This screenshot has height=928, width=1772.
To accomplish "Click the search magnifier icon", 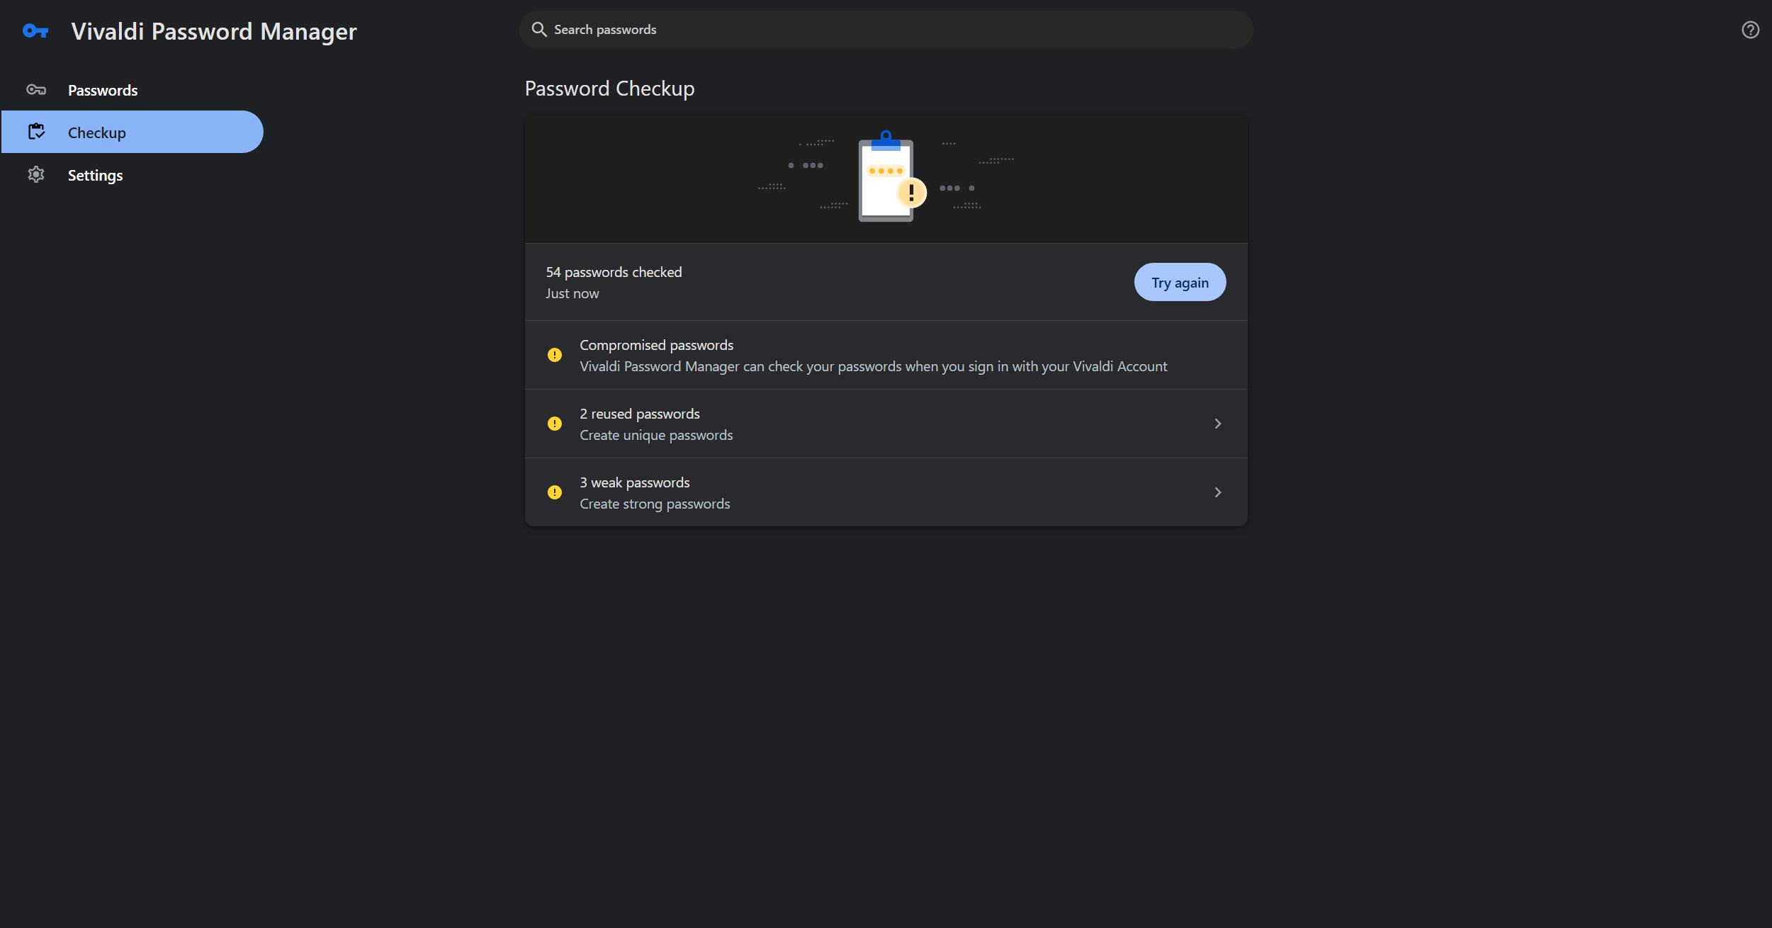I will pos(539,30).
